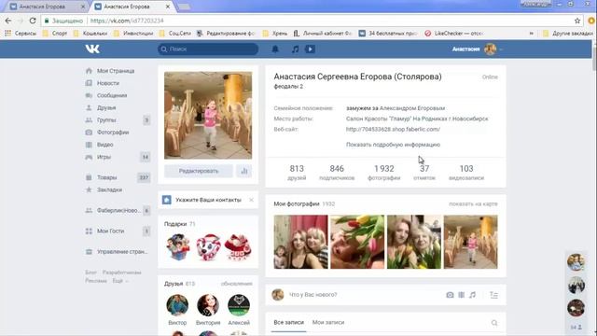Bookmark page with star icon

click(x=577, y=21)
